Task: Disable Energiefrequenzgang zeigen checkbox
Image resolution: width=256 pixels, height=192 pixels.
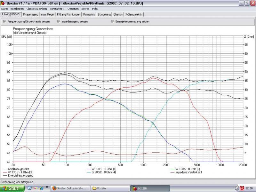Action: pyautogui.click(x=113, y=21)
